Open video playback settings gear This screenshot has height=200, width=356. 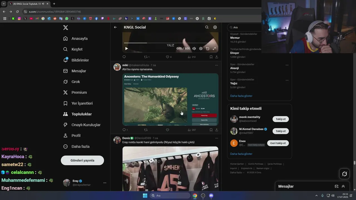(x=201, y=49)
